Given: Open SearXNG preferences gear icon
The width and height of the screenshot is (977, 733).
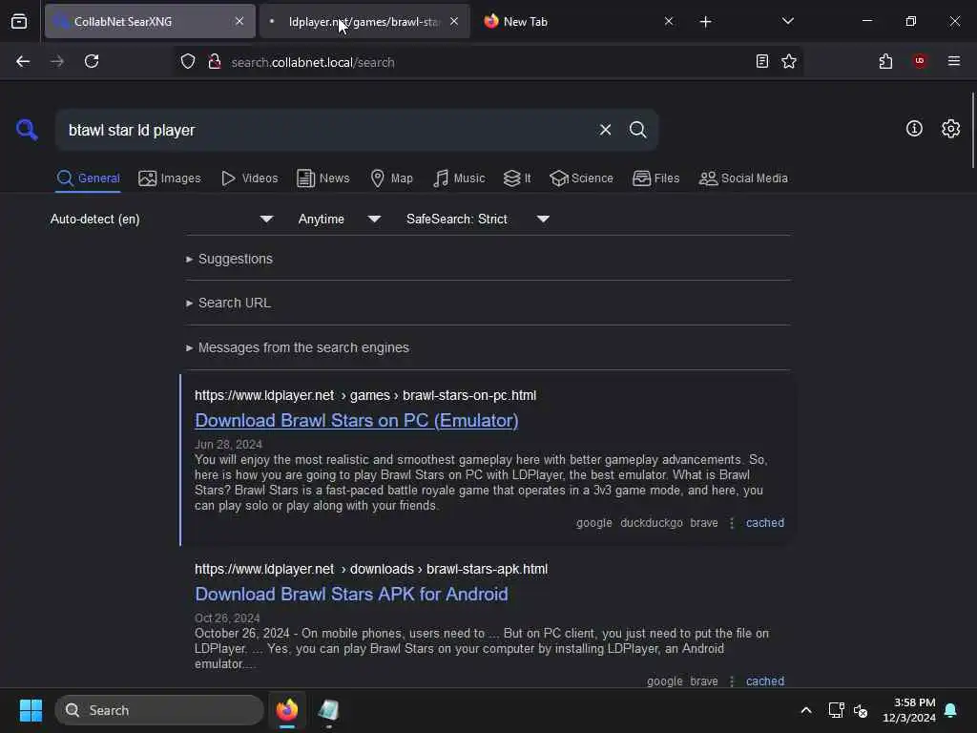Looking at the screenshot, I should 950,129.
